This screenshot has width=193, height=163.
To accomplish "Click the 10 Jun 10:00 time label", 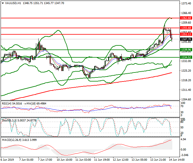I will 65,160.
